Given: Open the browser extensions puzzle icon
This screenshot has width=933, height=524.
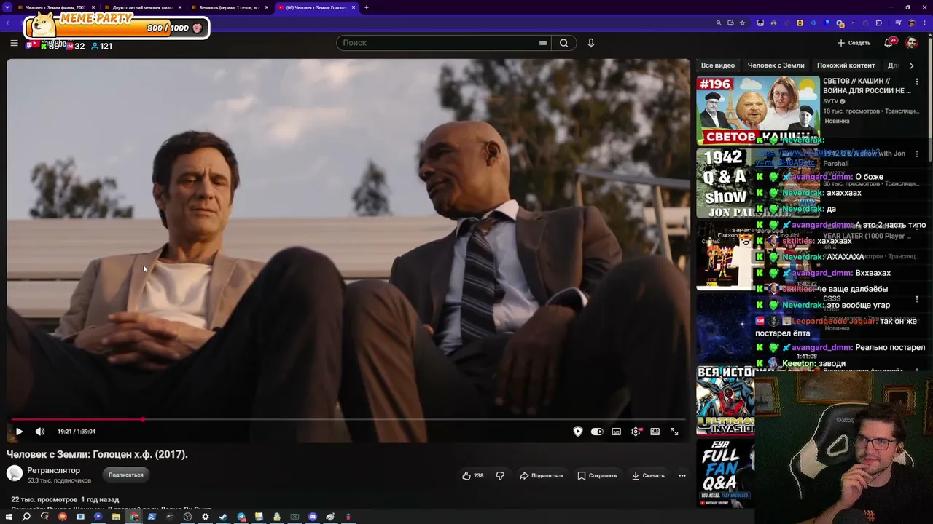Looking at the screenshot, I should (878, 23).
